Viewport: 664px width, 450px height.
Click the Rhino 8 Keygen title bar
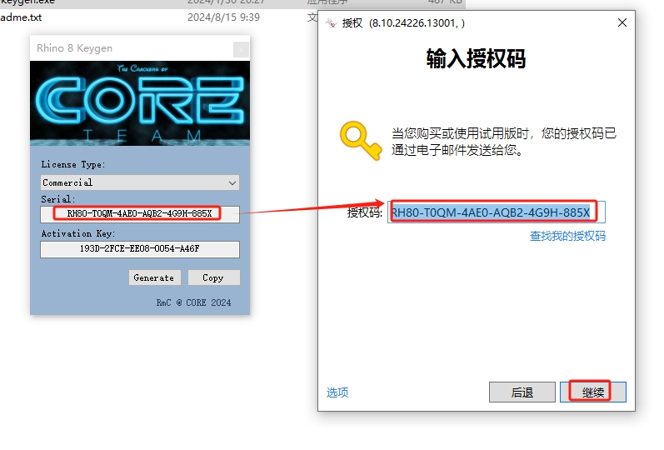tap(125, 48)
